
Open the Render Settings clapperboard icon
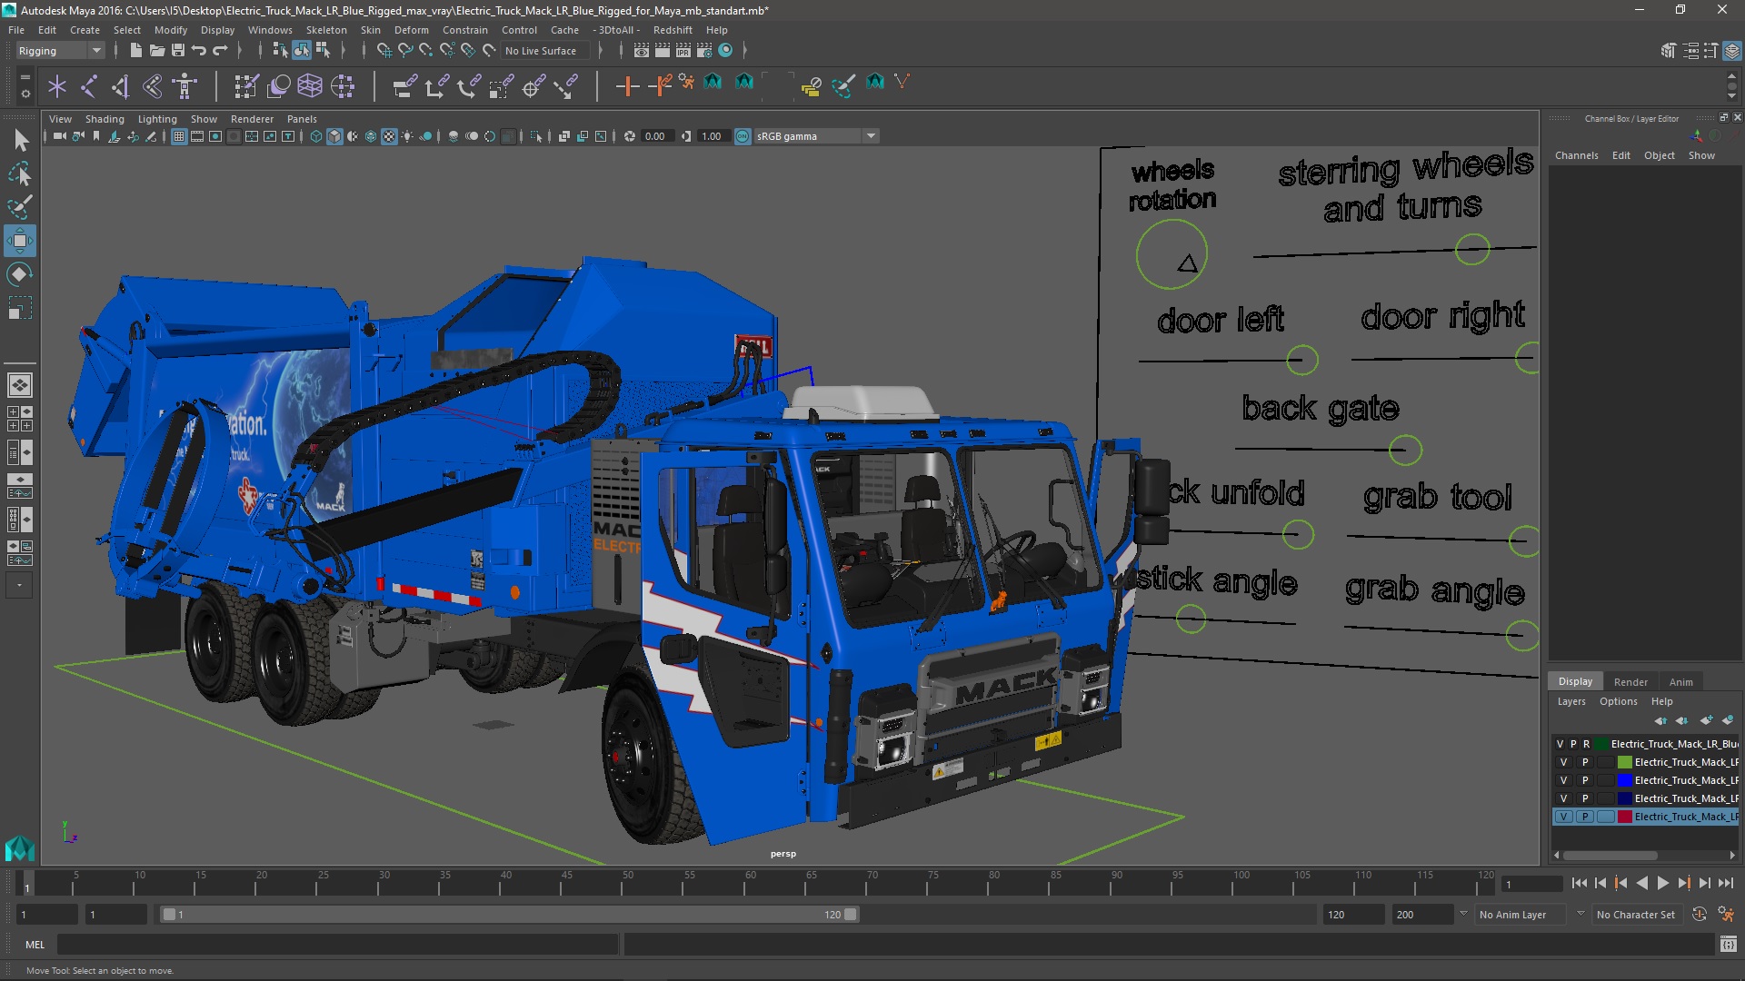[704, 51]
